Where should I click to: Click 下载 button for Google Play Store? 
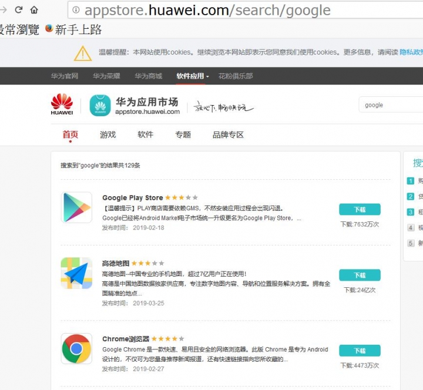click(360, 210)
